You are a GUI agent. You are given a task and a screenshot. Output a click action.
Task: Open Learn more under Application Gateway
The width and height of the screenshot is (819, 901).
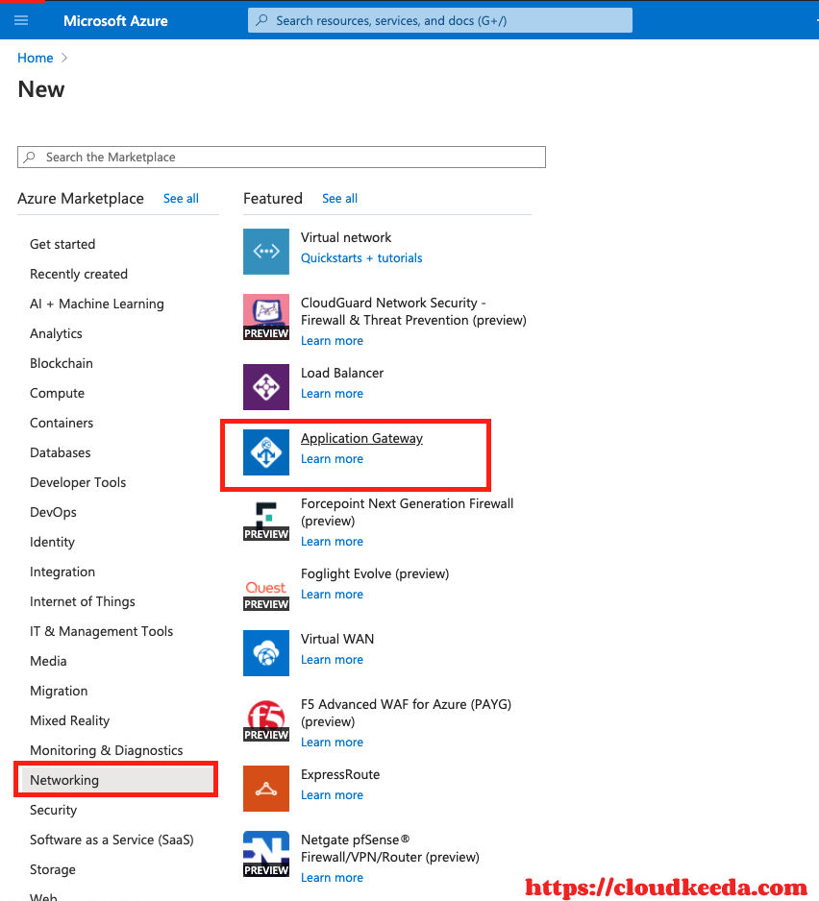(x=332, y=459)
